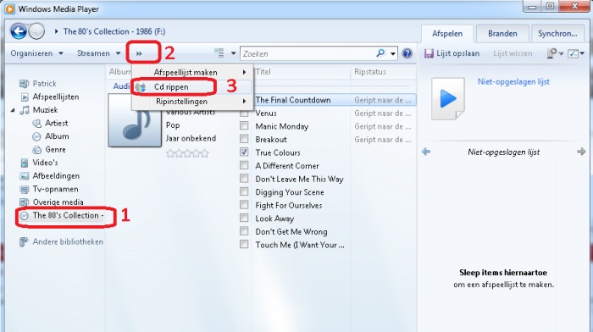Tick the checkbox for Manic Monday
This screenshot has width=593, height=332.
(244, 125)
